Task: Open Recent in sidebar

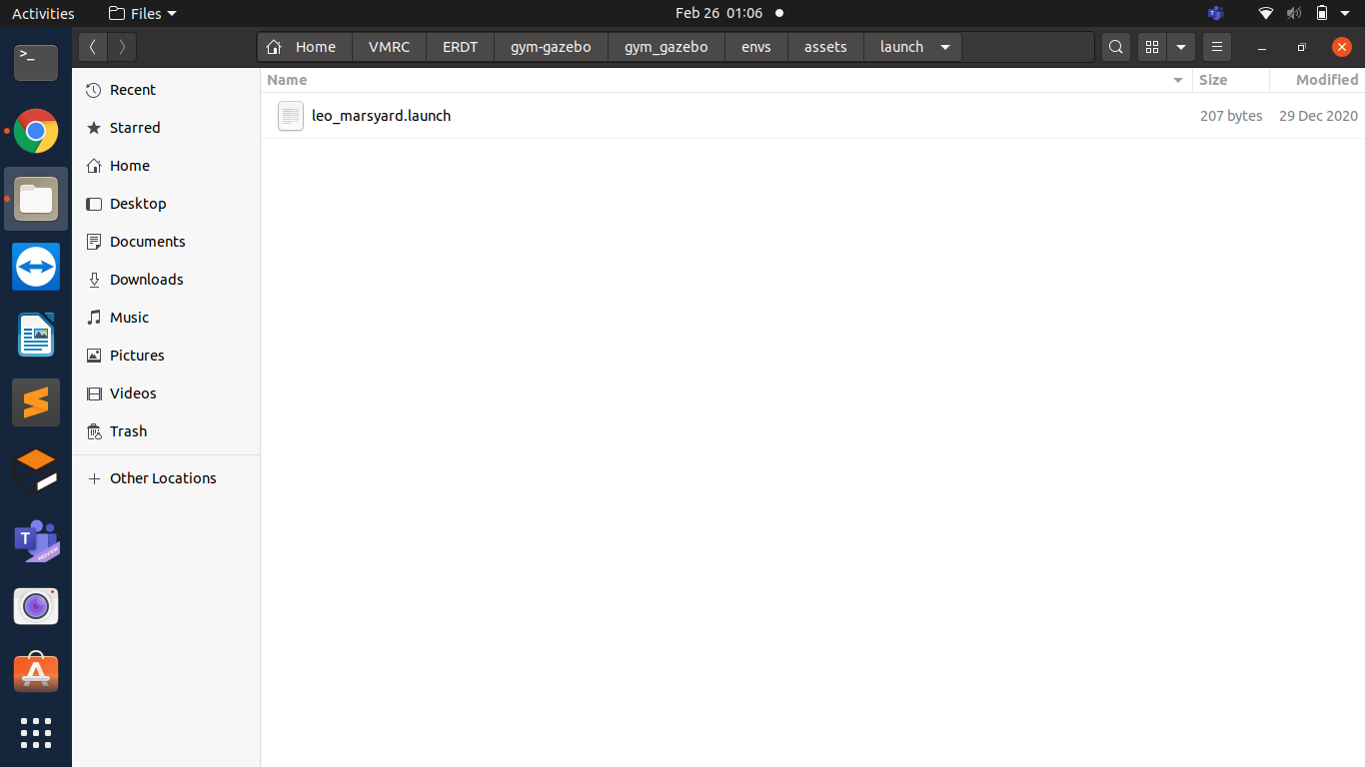Action: click(166, 90)
